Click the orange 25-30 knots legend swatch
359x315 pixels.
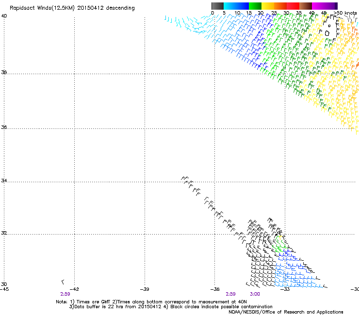pos(280,6)
